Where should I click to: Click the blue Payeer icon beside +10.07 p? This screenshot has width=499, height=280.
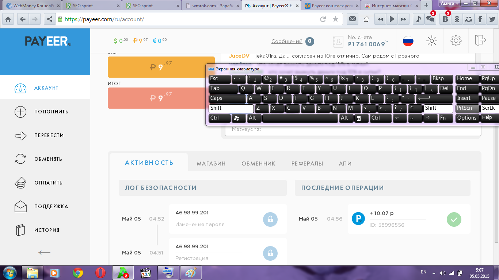point(358,218)
